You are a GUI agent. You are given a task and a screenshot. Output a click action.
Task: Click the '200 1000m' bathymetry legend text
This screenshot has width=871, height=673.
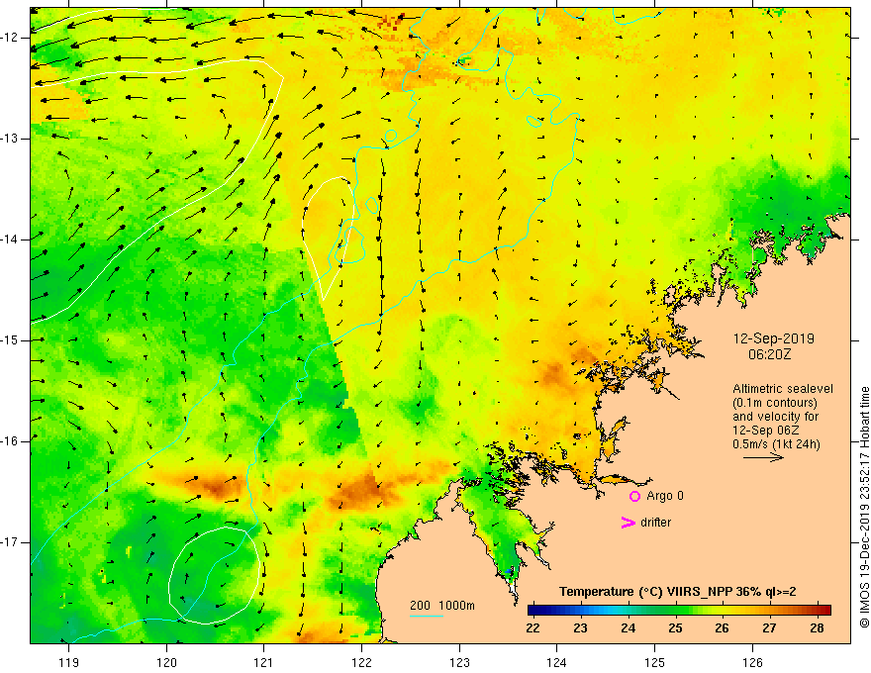(442, 606)
